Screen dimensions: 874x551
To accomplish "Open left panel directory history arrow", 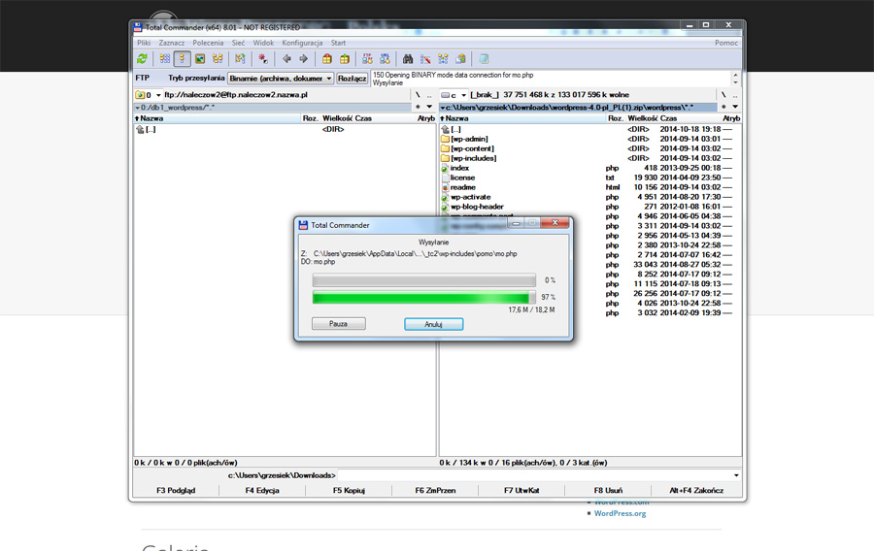I will pos(430,107).
